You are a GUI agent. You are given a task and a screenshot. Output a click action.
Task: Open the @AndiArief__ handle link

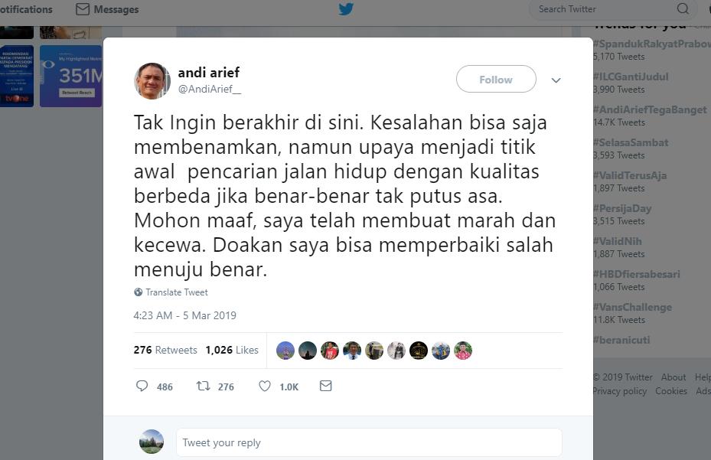pyautogui.click(x=210, y=89)
